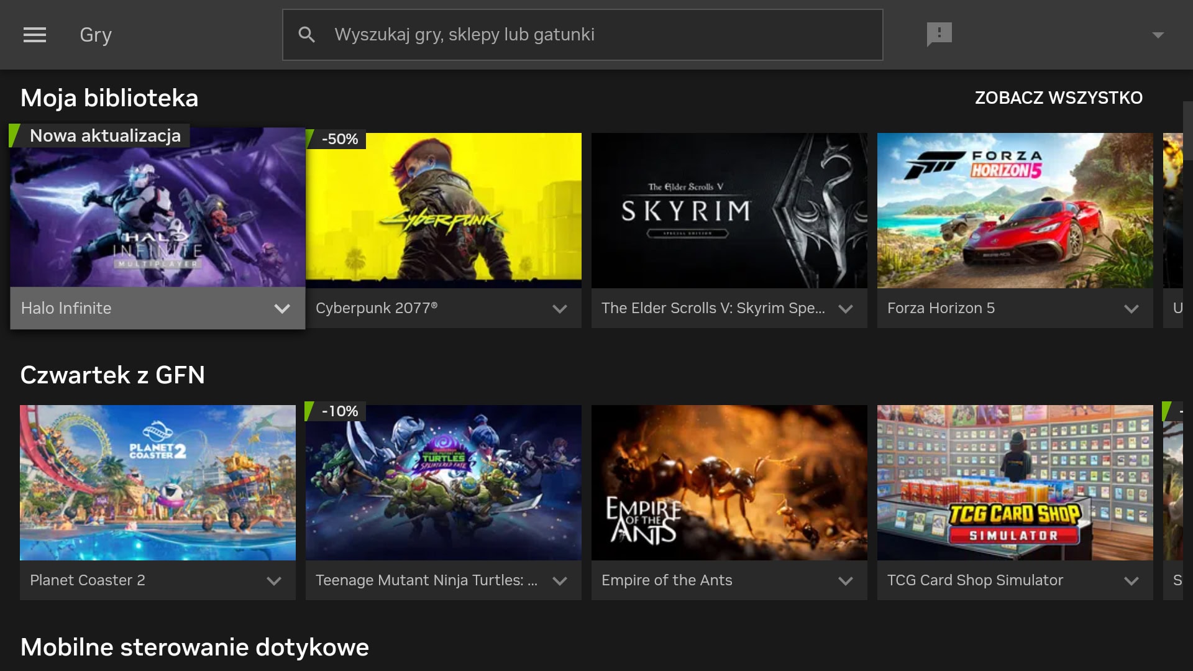Click the -10% discount badge
The width and height of the screenshot is (1193, 671).
pyautogui.click(x=336, y=411)
